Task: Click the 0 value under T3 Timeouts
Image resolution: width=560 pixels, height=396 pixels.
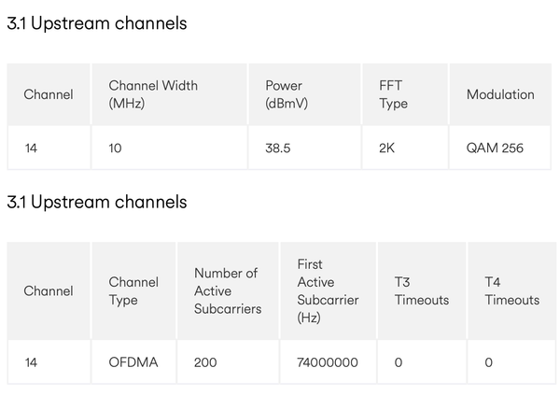Action: pyautogui.click(x=399, y=362)
